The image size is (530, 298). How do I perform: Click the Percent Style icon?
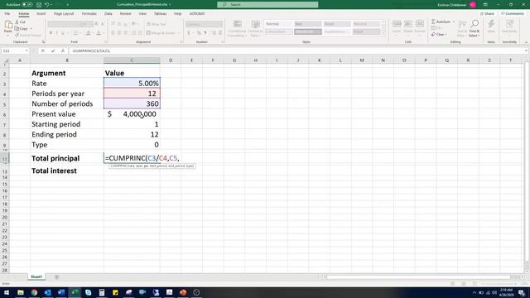[x=199, y=33]
